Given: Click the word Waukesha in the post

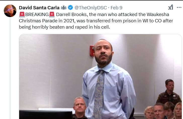Looking at the screenshot, I should pyautogui.click(x=158, y=15).
